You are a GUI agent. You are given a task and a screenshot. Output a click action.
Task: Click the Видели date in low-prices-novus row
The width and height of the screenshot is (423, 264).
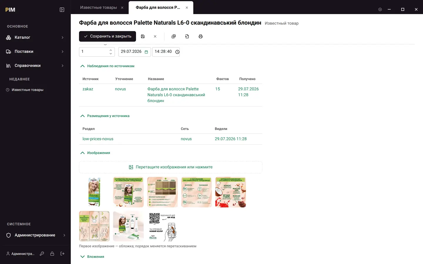point(231,139)
